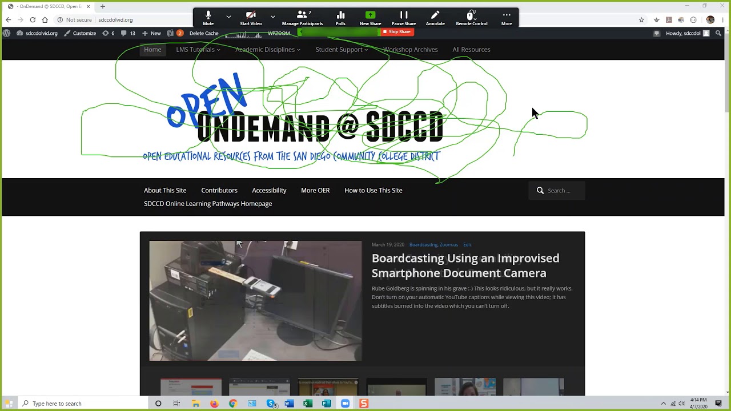This screenshot has width=731, height=411.
Task: Go to Chrome home page button
Action: [45, 19]
